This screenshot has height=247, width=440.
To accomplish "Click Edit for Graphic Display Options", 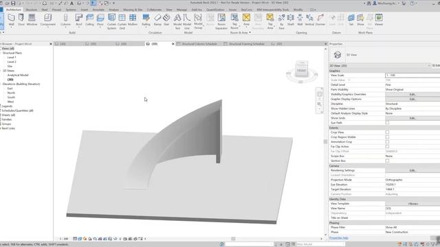I will [x=412, y=99].
